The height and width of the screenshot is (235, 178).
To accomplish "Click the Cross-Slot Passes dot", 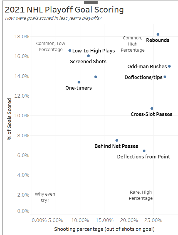I will pos(152,108).
